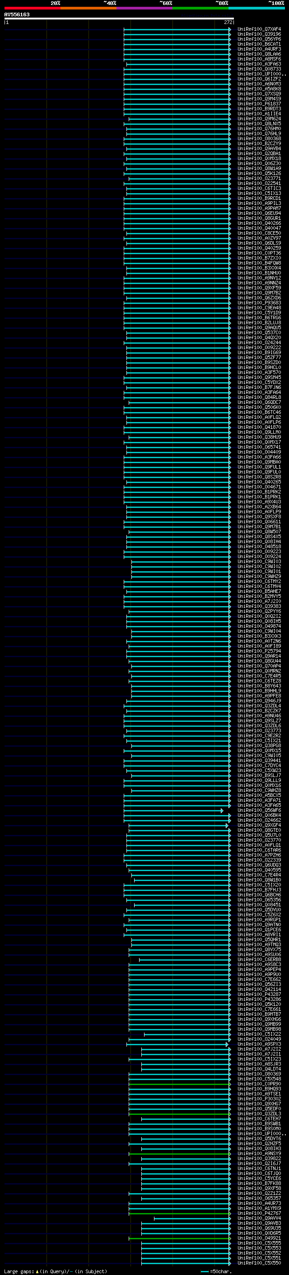
Task: Click the cyan ~100% identity legend segment
Action: pyautogui.click(x=256, y=8)
